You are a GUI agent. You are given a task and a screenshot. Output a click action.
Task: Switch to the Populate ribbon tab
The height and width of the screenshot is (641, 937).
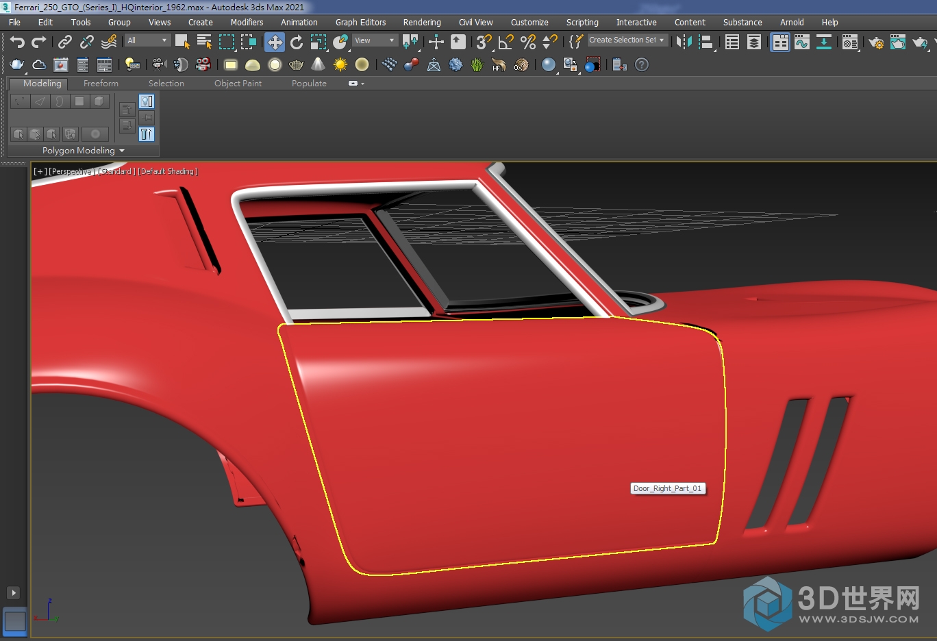(x=309, y=84)
